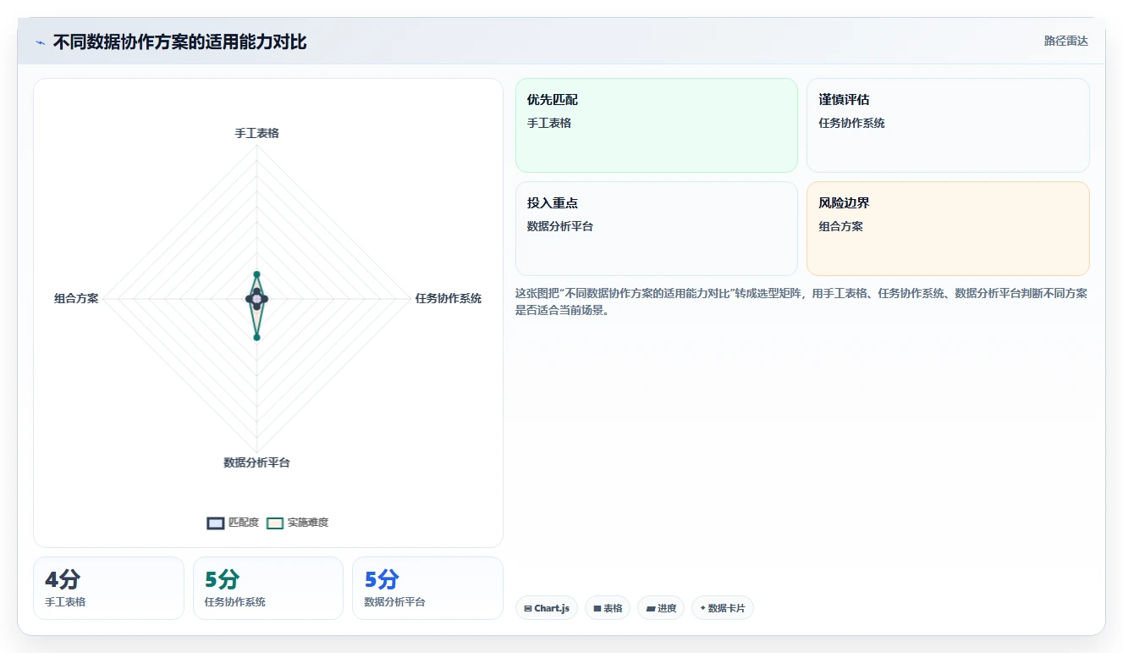Image resolution: width=1123 pixels, height=653 pixels.
Task: Click the bottom green radar data point
Action: point(256,337)
